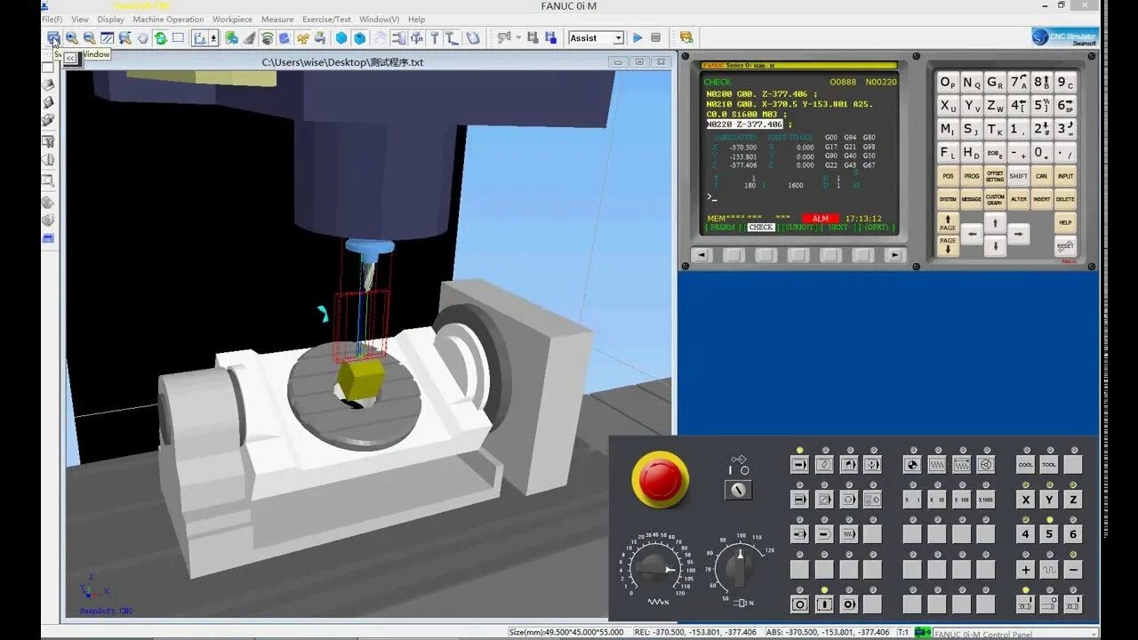
Task: Select the X 100 increment button
Action: pos(961,500)
